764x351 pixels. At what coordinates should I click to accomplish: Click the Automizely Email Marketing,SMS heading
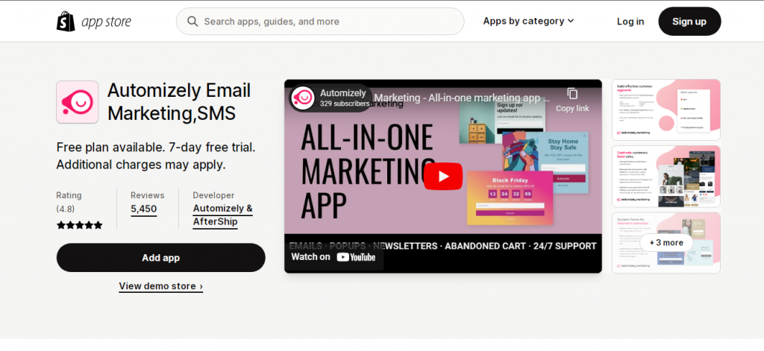pos(179,102)
